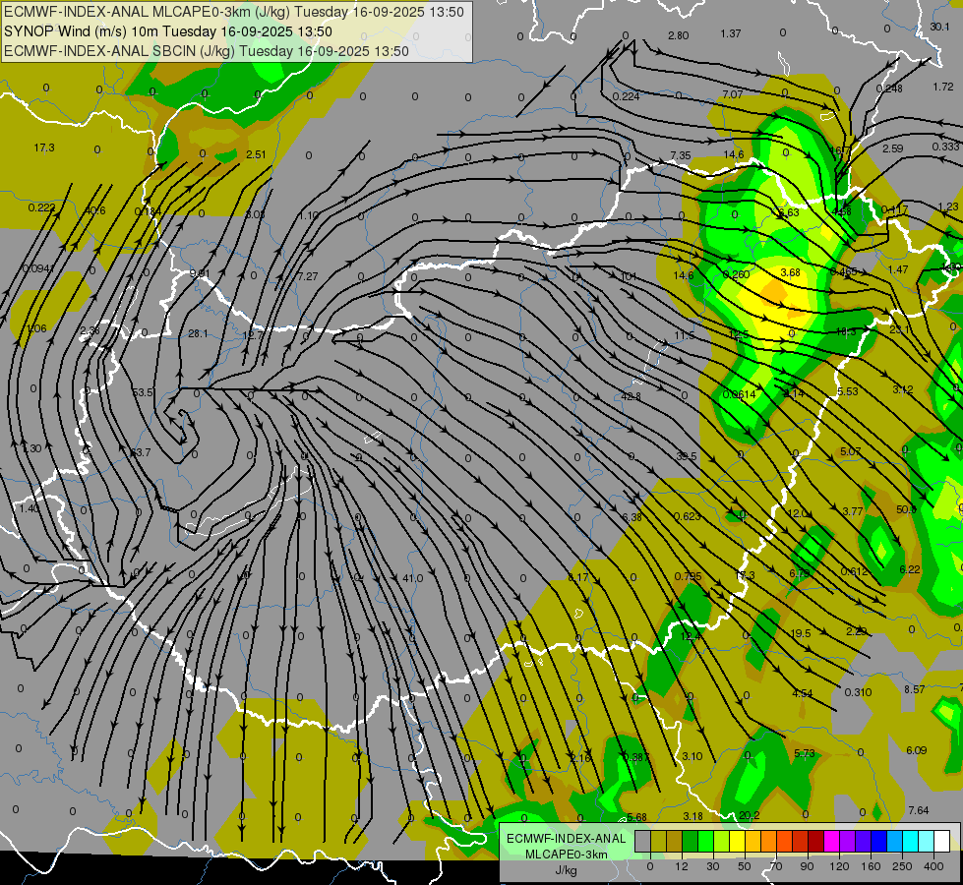Click the map value '63.7'
963x885 pixels.
point(140,452)
